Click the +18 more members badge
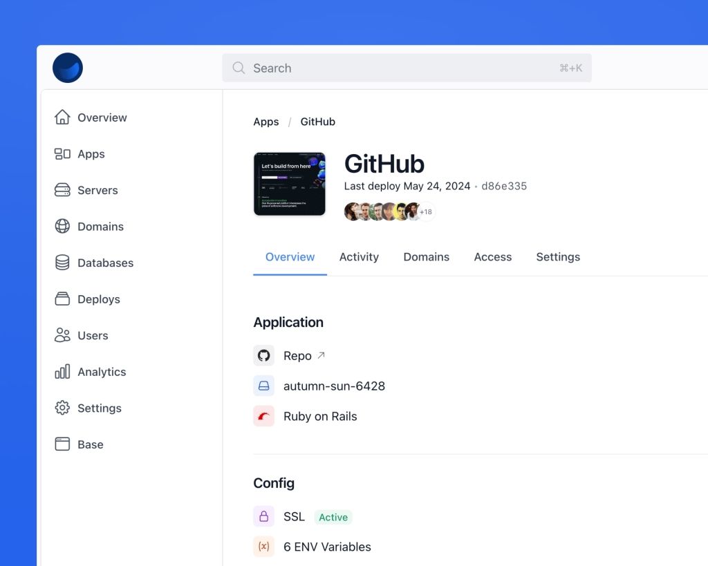The width and height of the screenshot is (708, 566). (427, 211)
